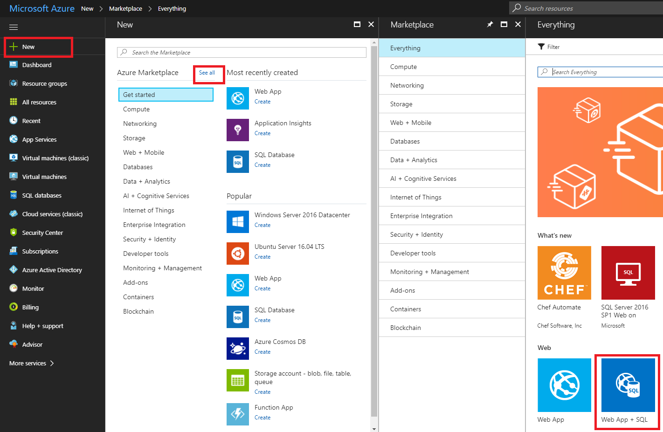Create a Windows Server 2016 Datacenter
The width and height of the screenshot is (663, 432).
(x=262, y=225)
